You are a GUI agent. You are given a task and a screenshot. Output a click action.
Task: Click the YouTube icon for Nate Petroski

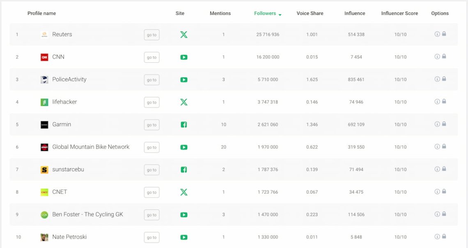point(184,237)
